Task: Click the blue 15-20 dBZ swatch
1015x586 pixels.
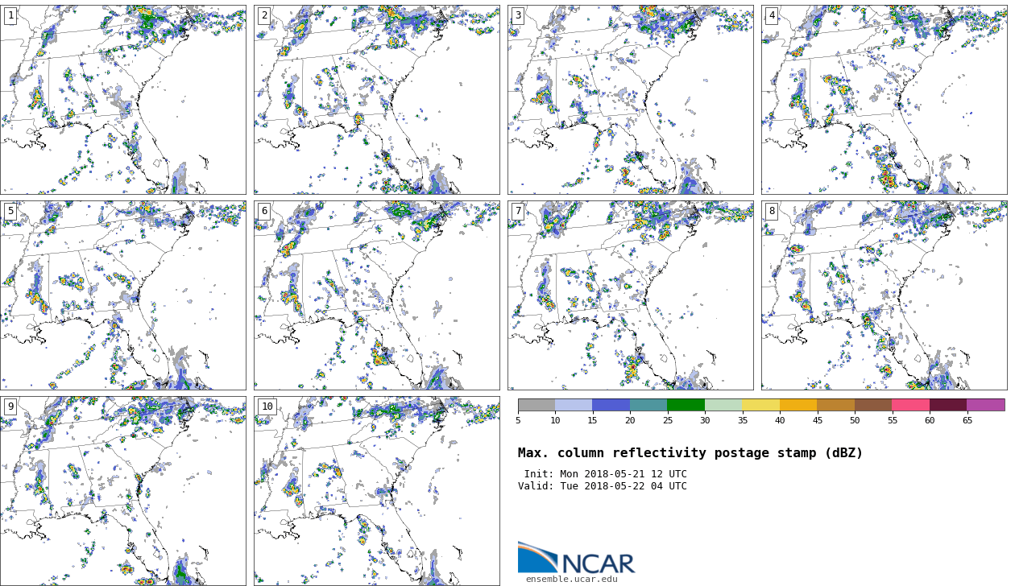Action: pyautogui.click(x=611, y=405)
